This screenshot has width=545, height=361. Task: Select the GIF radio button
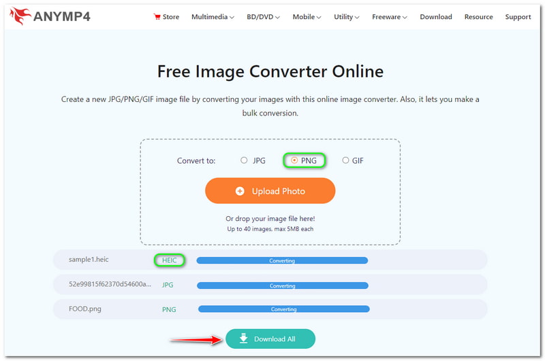(345, 160)
